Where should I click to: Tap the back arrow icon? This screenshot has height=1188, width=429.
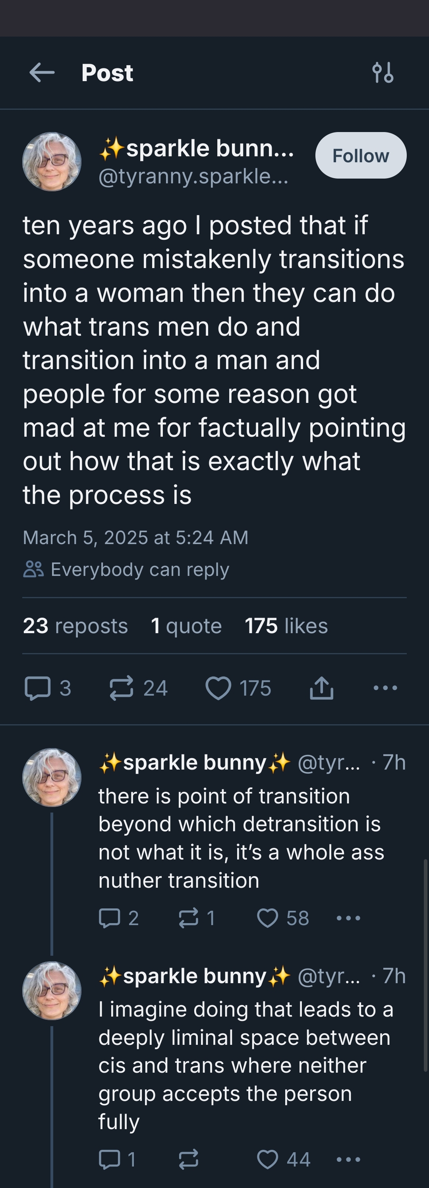(42, 72)
